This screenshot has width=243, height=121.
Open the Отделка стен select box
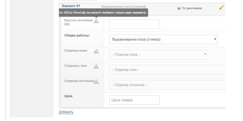[x=167, y=70]
